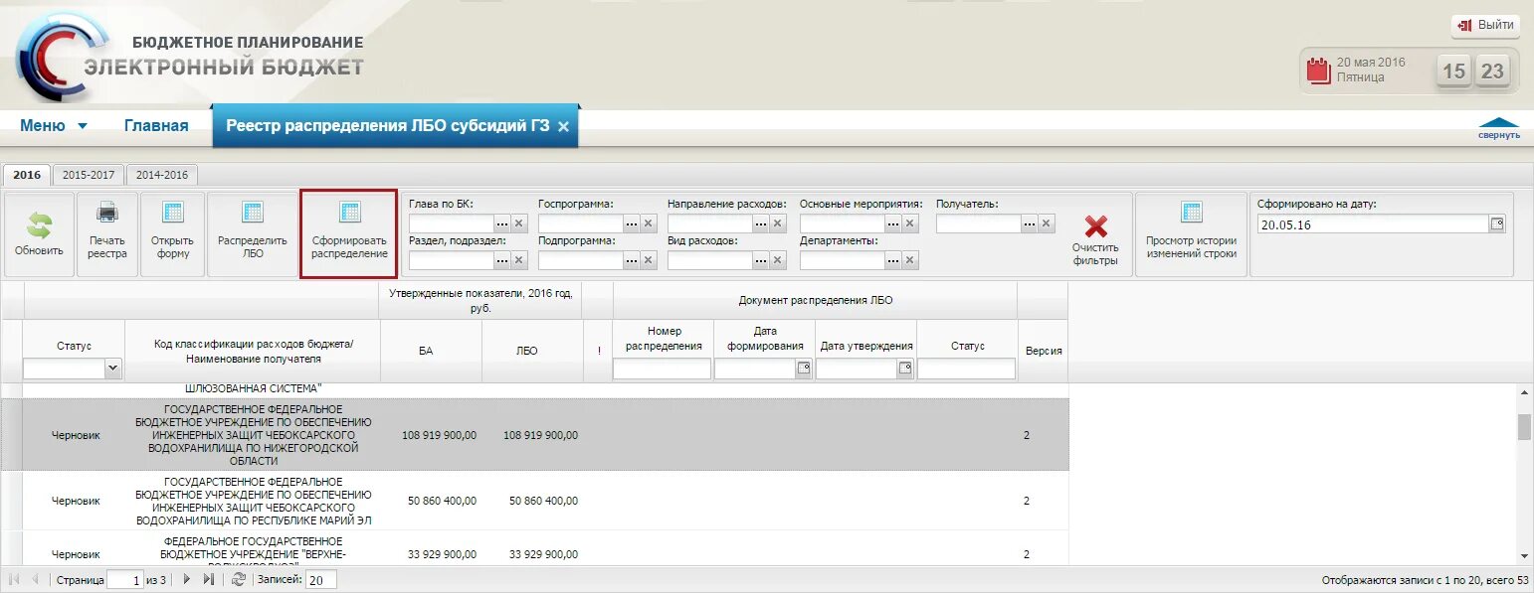
Task: Clear the Раздел, подраздел filter
Action: 518,260
